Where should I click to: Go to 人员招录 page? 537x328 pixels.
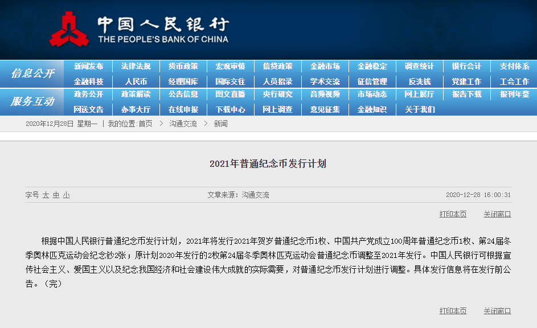pos(277,81)
